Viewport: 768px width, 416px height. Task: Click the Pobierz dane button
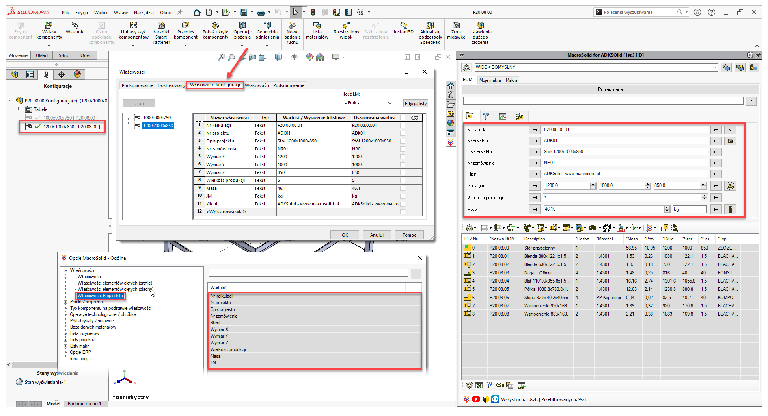[610, 89]
